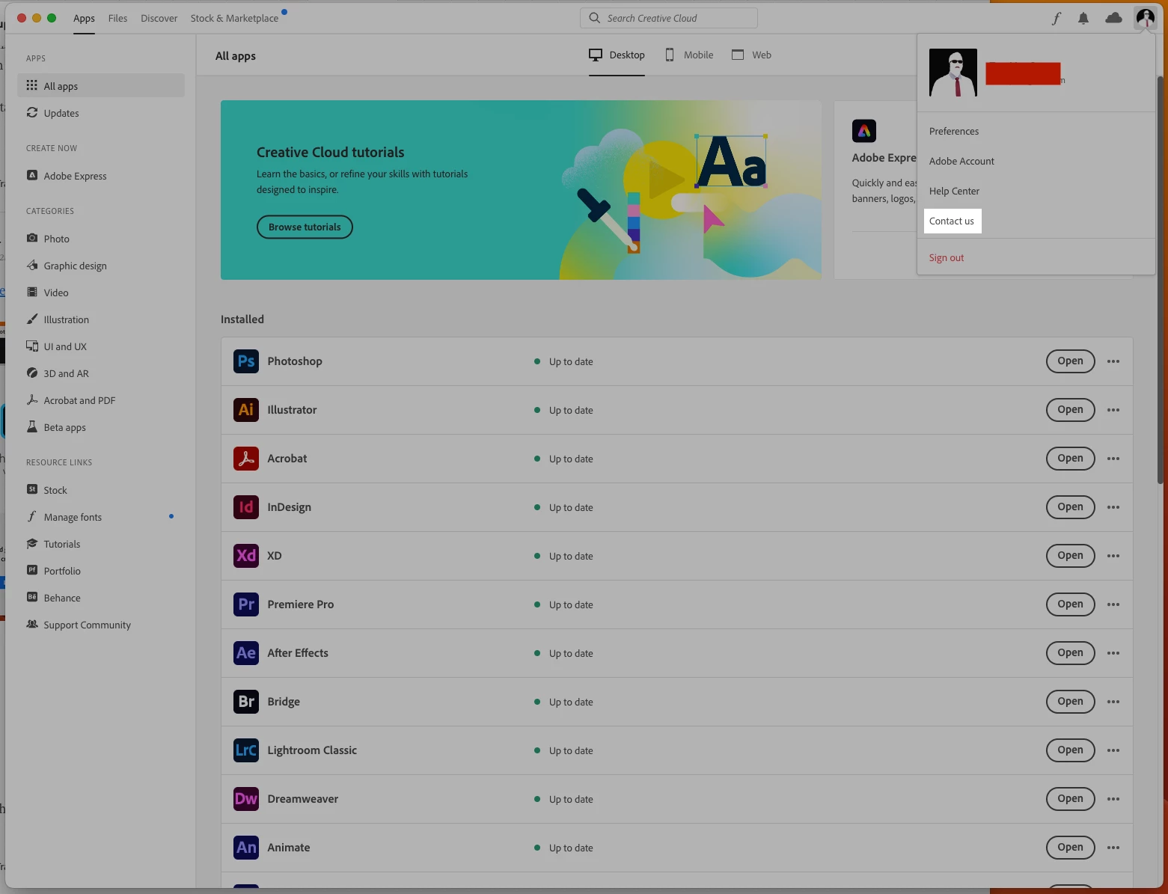Click the Photoshop app icon

(x=246, y=361)
